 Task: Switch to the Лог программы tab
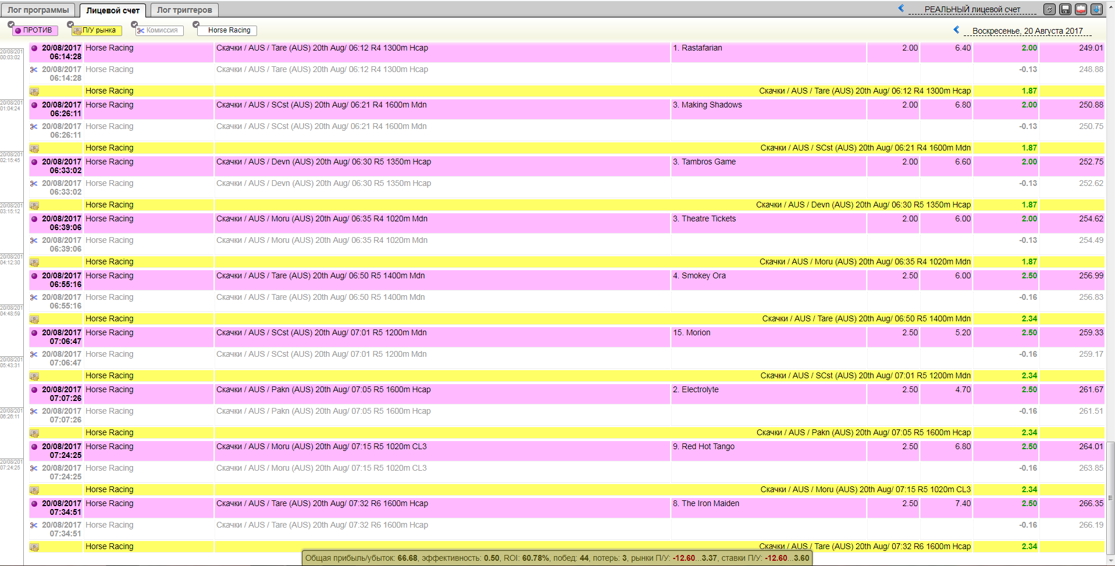38,10
